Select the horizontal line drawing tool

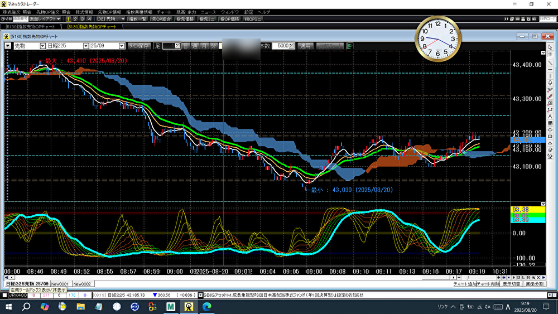coord(550,69)
